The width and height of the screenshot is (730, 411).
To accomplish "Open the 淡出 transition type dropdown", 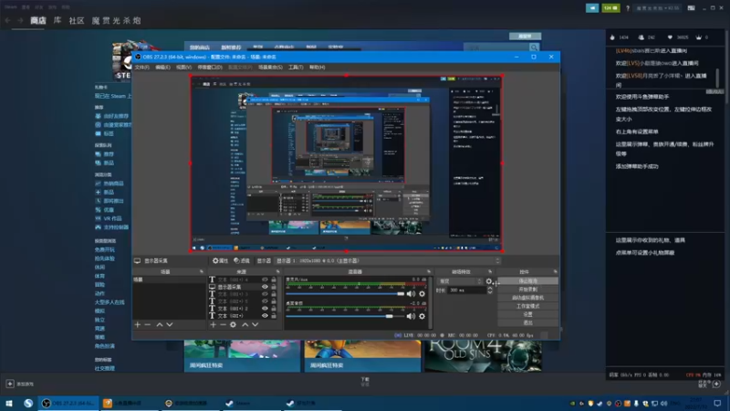I will coord(460,281).
